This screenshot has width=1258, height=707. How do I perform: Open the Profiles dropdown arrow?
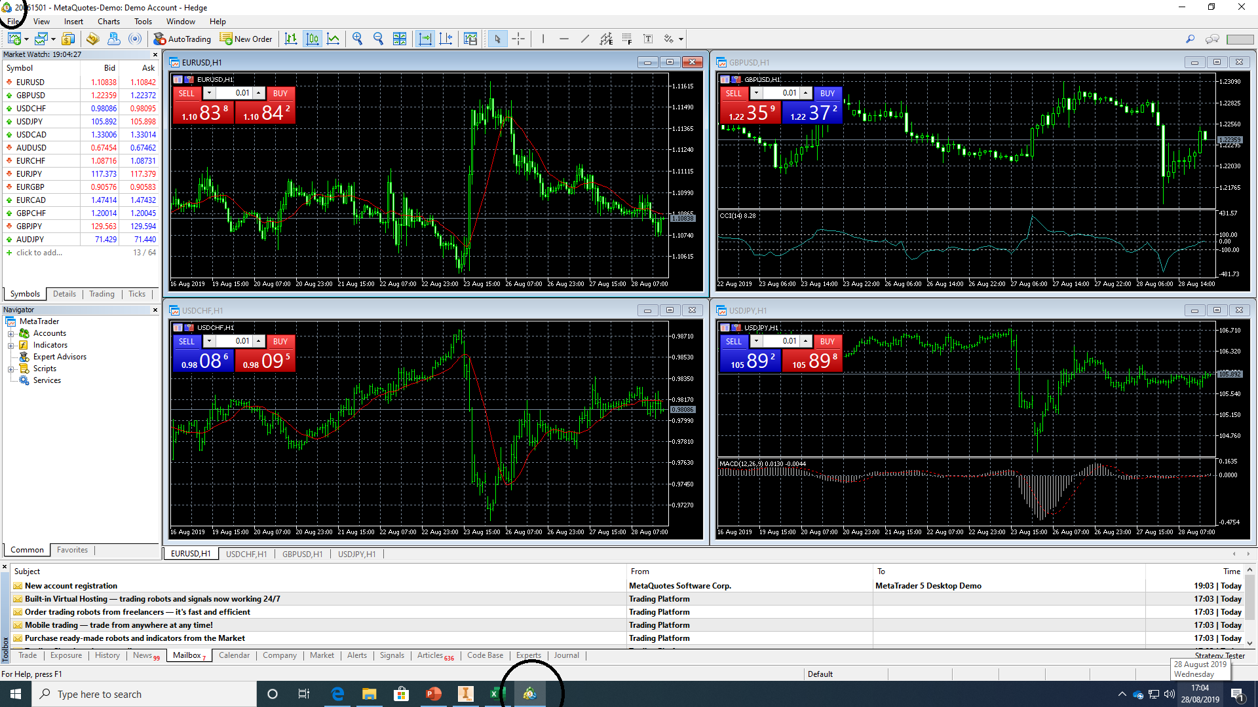pyautogui.click(x=53, y=39)
